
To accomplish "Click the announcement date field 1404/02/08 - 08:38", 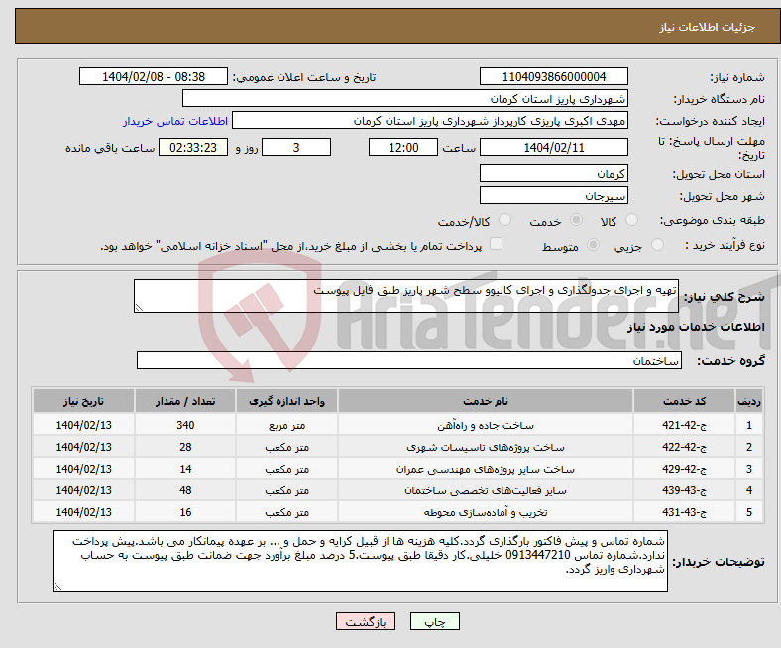I will (x=154, y=76).
